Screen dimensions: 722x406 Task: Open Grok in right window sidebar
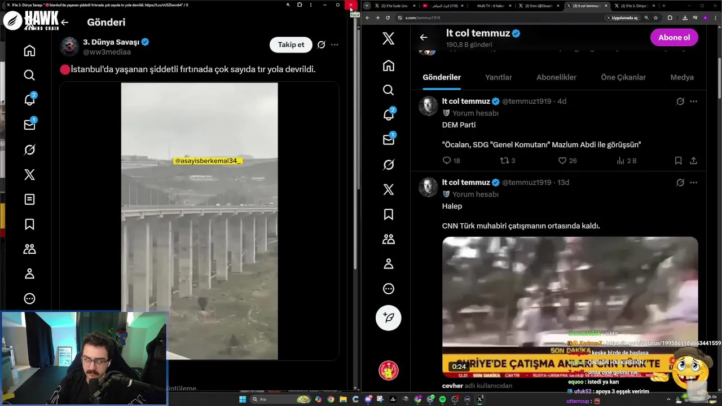(388, 165)
